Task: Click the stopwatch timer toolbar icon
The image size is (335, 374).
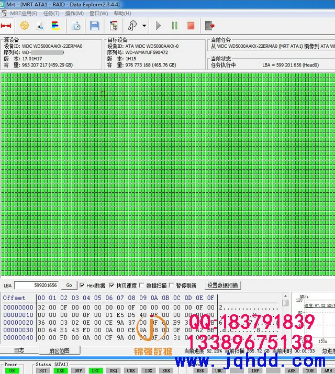Action: click(76, 26)
